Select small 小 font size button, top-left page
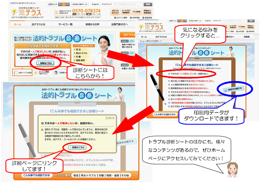The height and width of the screenshot is (184, 260). point(60,4)
